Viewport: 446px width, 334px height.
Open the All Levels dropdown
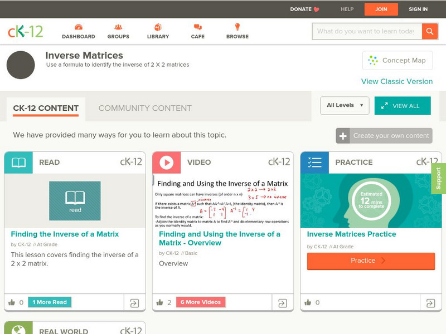(345, 106)
